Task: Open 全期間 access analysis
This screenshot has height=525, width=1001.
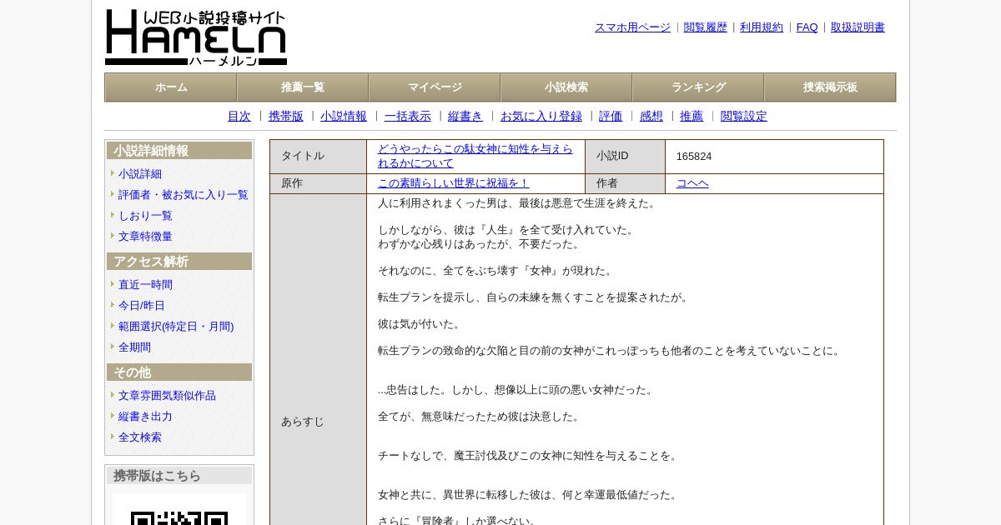Action: (x=134, y=347)
